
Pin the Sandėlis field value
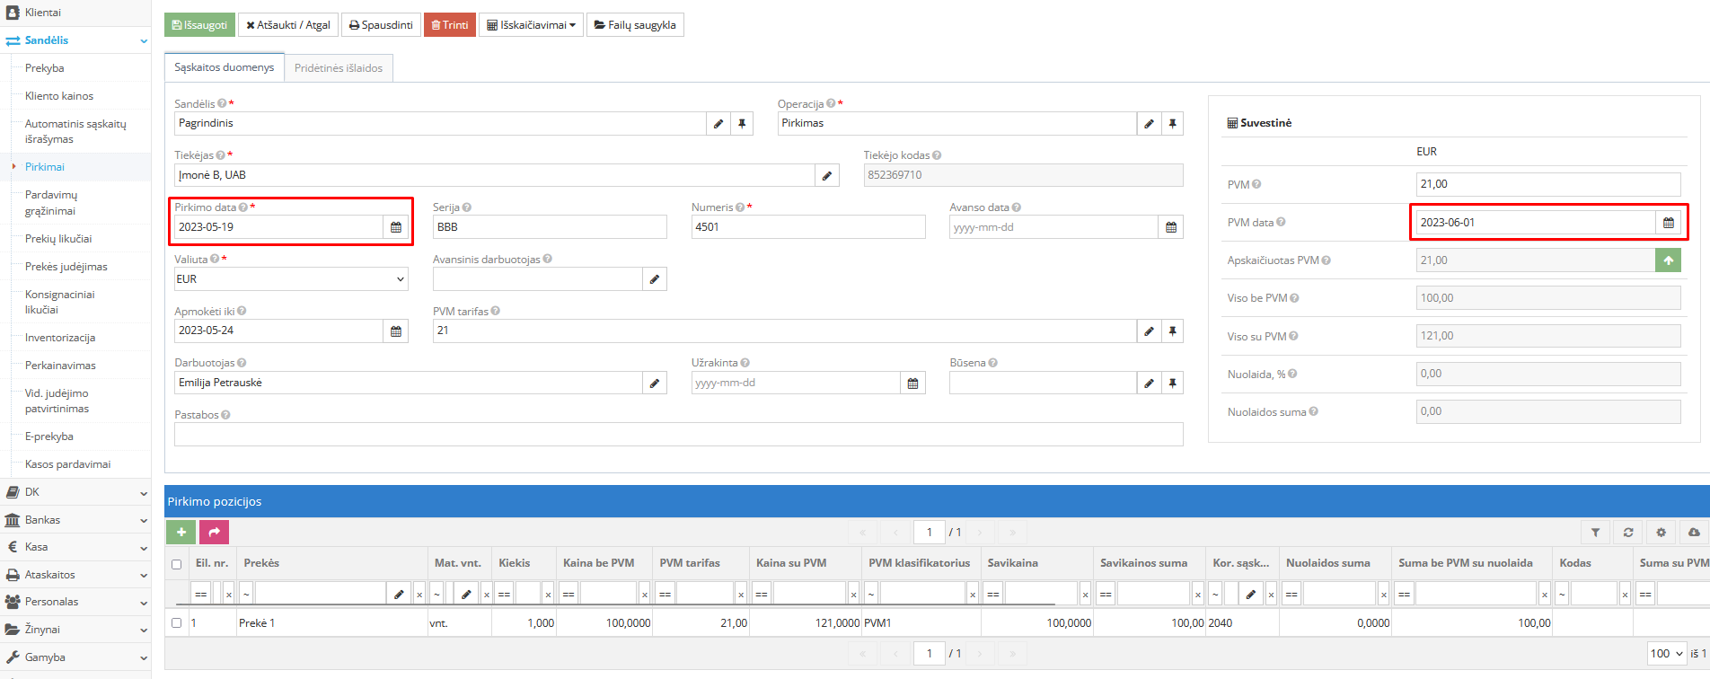tap(742, 124)
